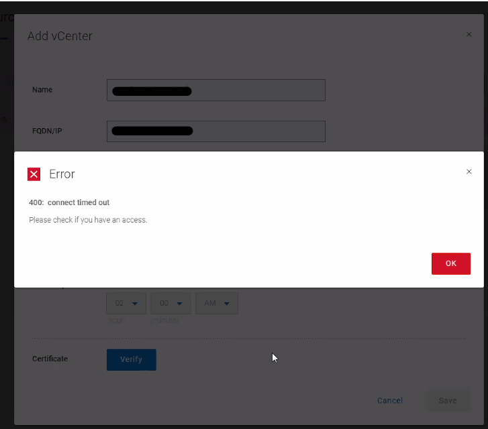The height and width of the screenshot is (429, 488).
Task: Click the 'Name' field label
Action: (42, 90)
